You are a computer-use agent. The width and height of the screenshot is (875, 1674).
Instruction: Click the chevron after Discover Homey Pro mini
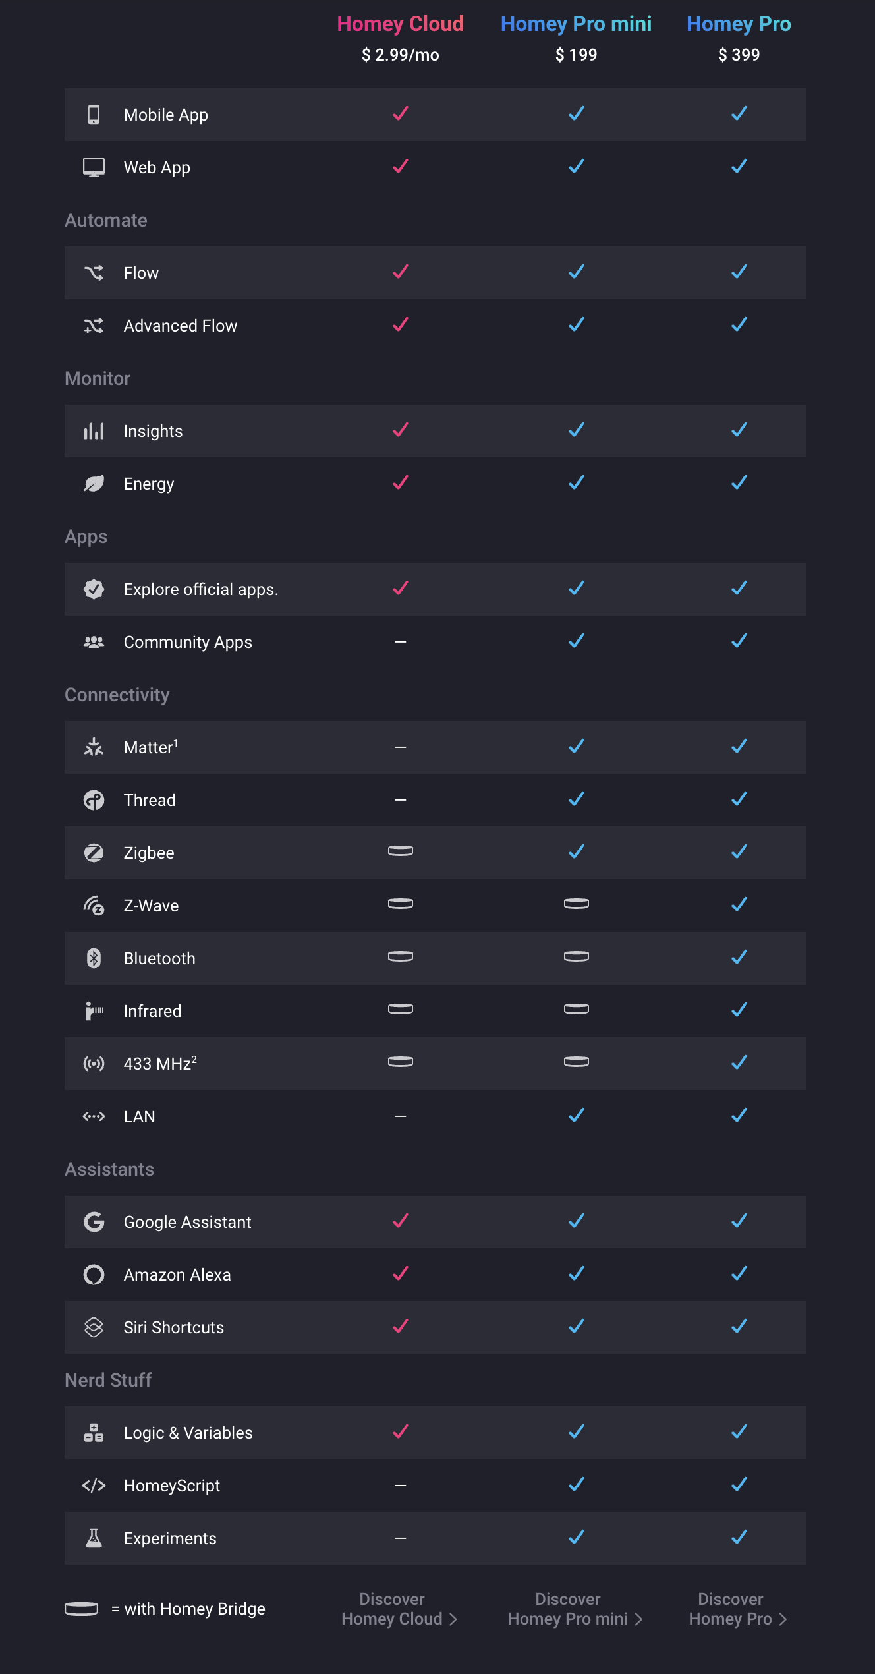[x=638, y=1619]
